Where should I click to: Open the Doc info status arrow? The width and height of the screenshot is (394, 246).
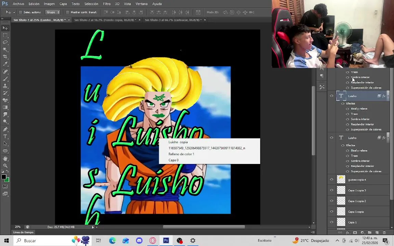point(93,227)
